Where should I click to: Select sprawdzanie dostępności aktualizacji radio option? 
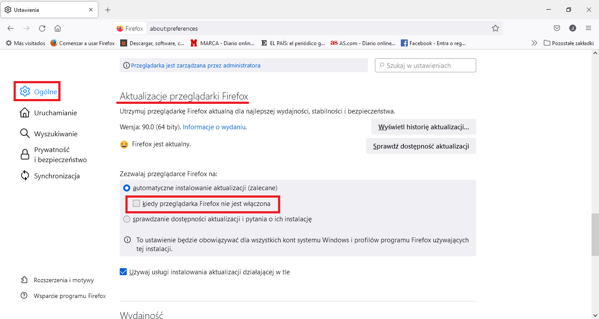pos(127,219)
